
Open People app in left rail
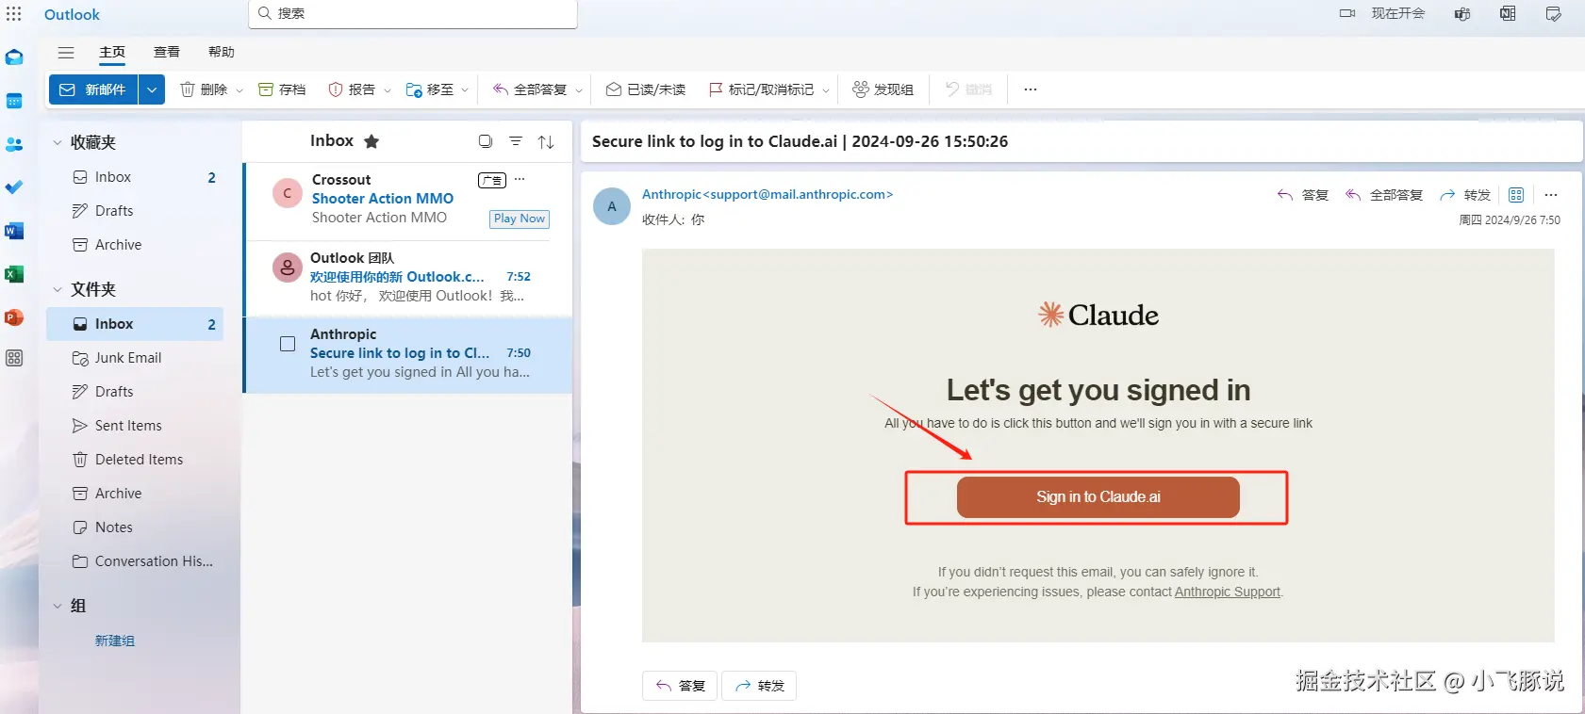pyautogui.click(x=14, y=144)
